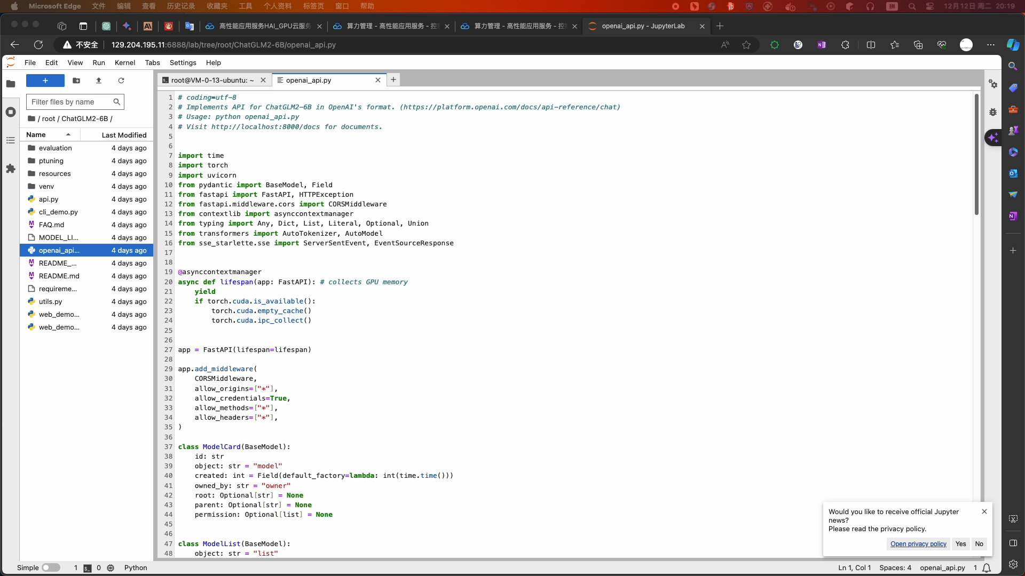Click the Filter files by name field
Image resolution: width=1025 pixels, height=576 pixels.
pos(69,102)
